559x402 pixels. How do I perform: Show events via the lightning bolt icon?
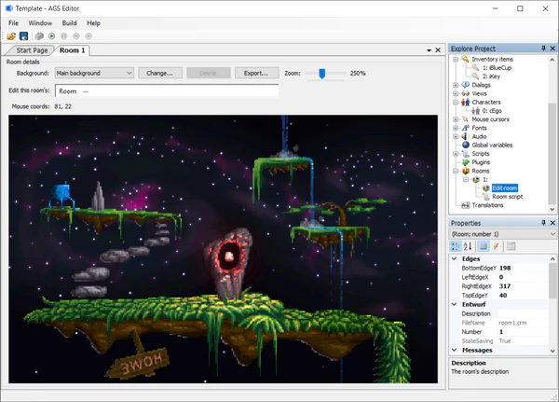[497, 246]
